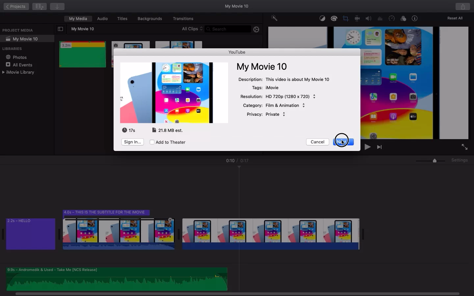
Task: Click the movie preview thumbnail in the YouTube dialog
Action: 174,93
